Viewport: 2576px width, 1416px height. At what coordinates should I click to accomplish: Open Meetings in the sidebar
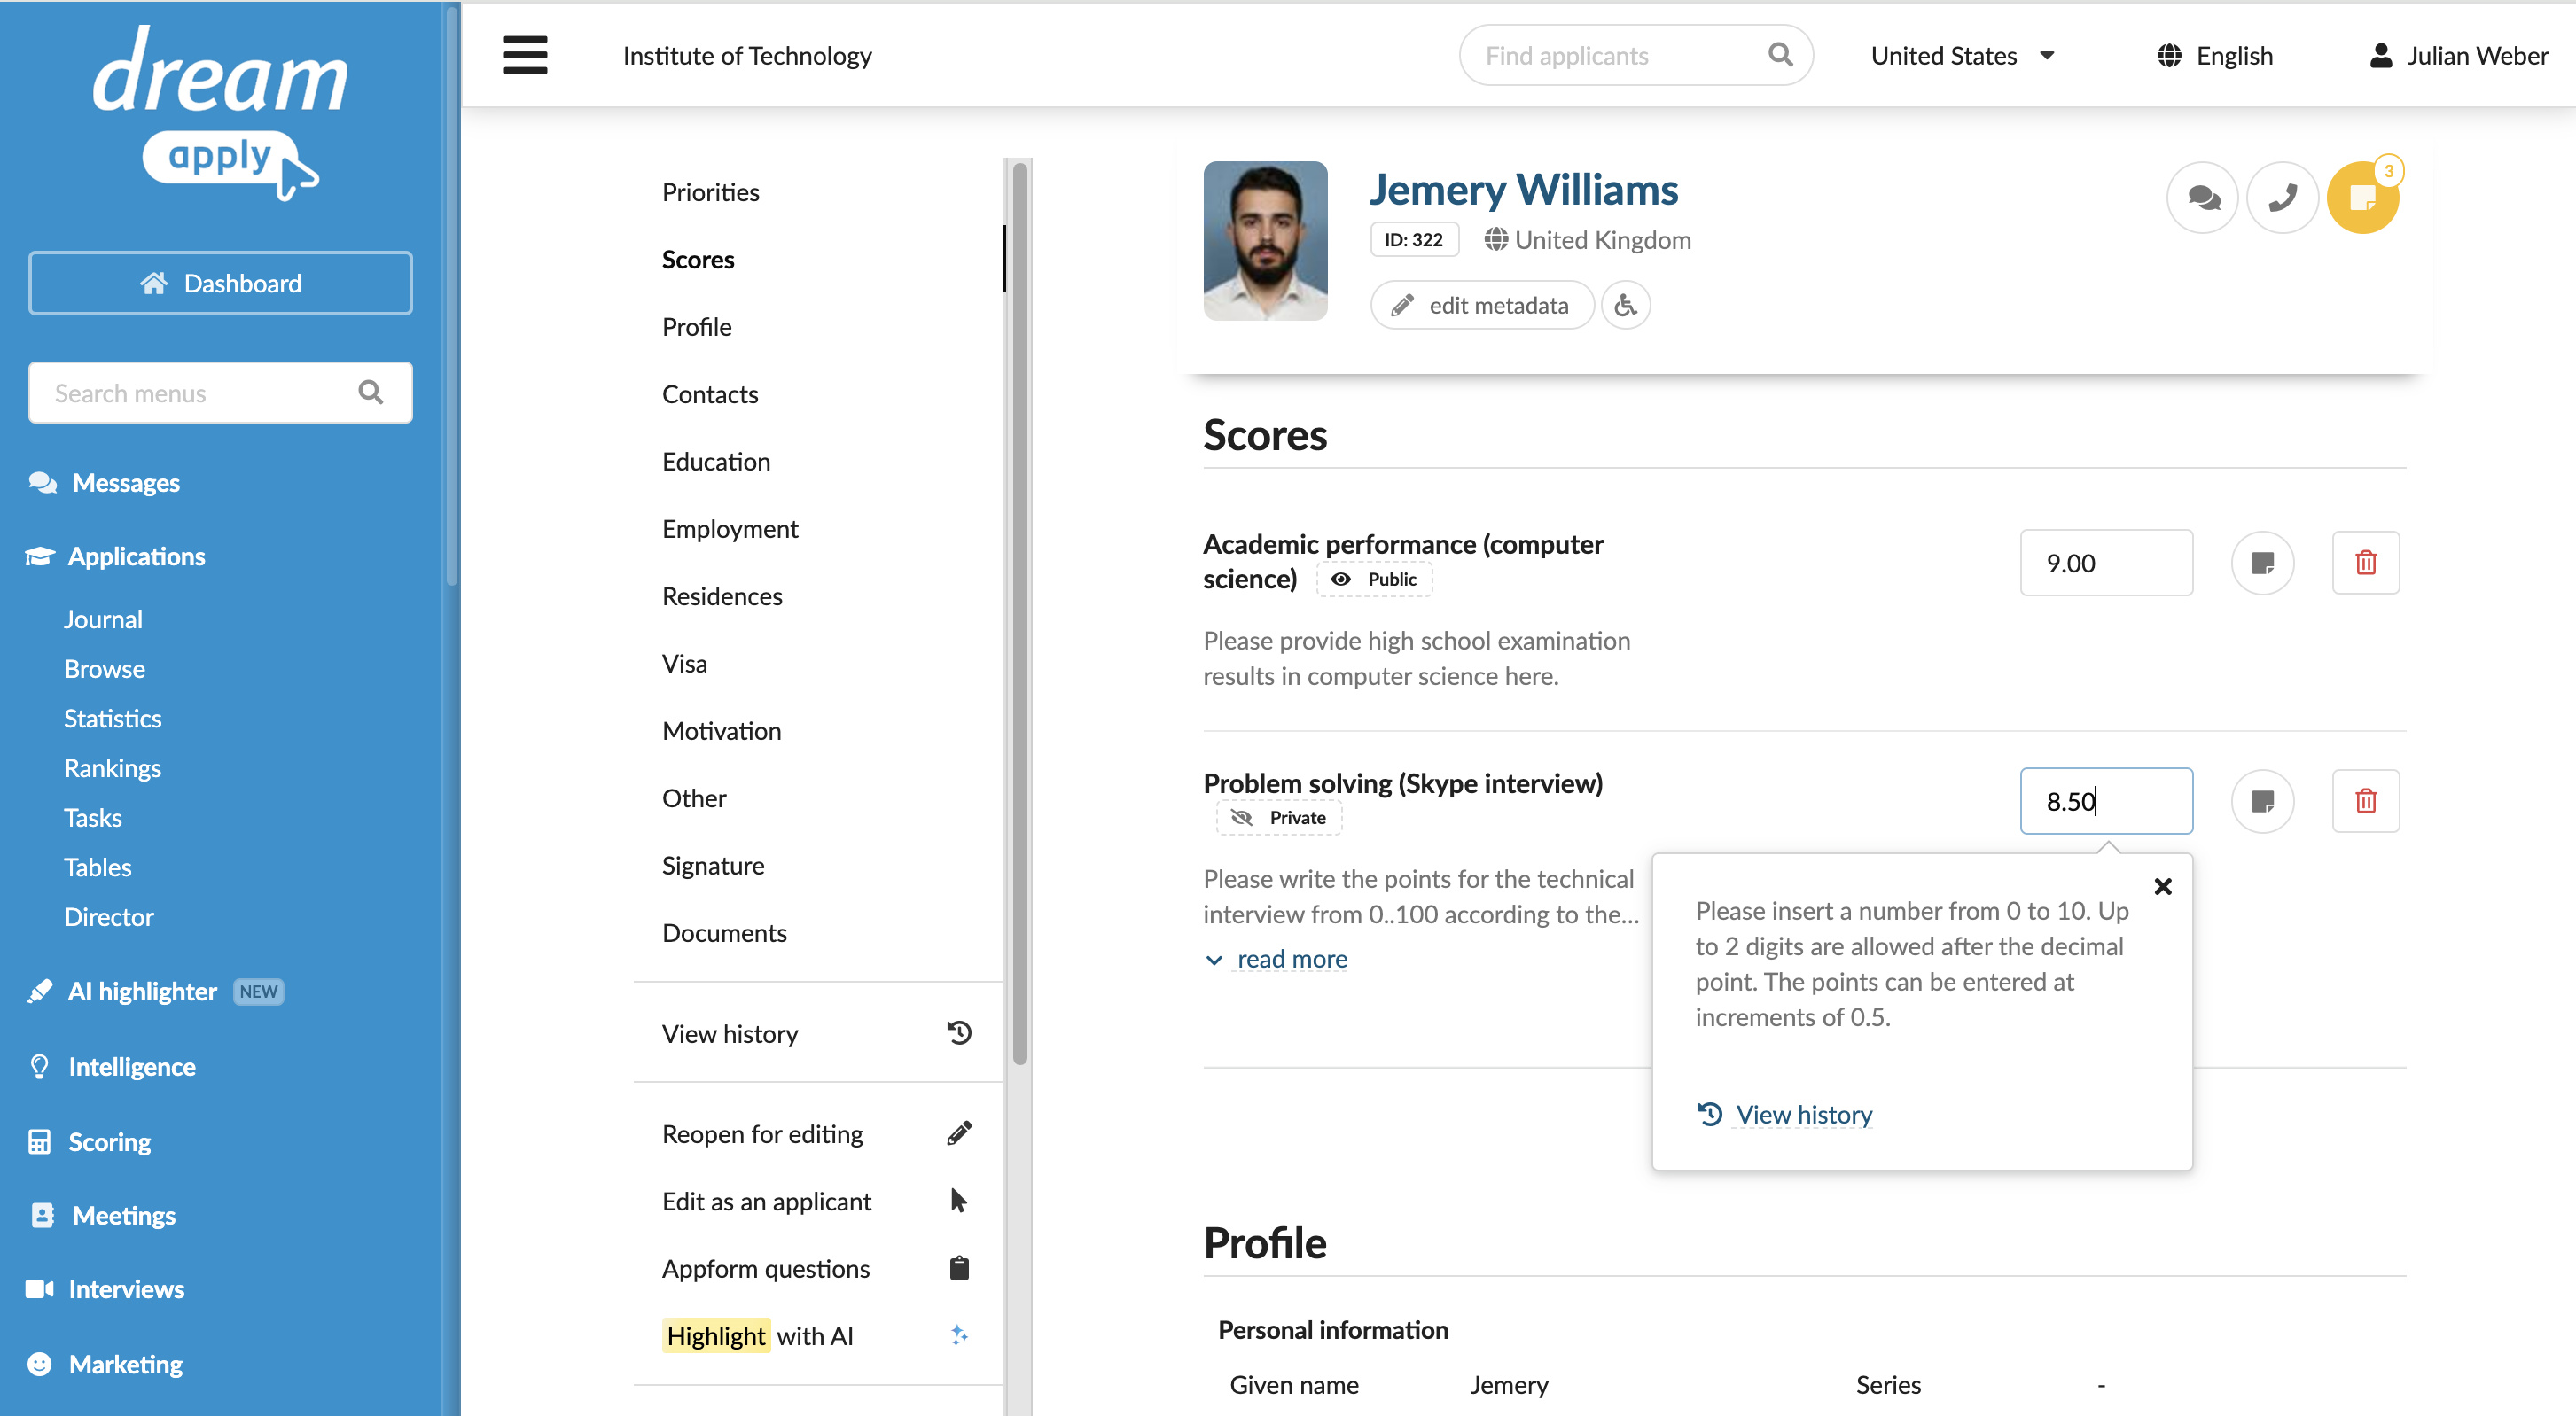(124, 1215)
